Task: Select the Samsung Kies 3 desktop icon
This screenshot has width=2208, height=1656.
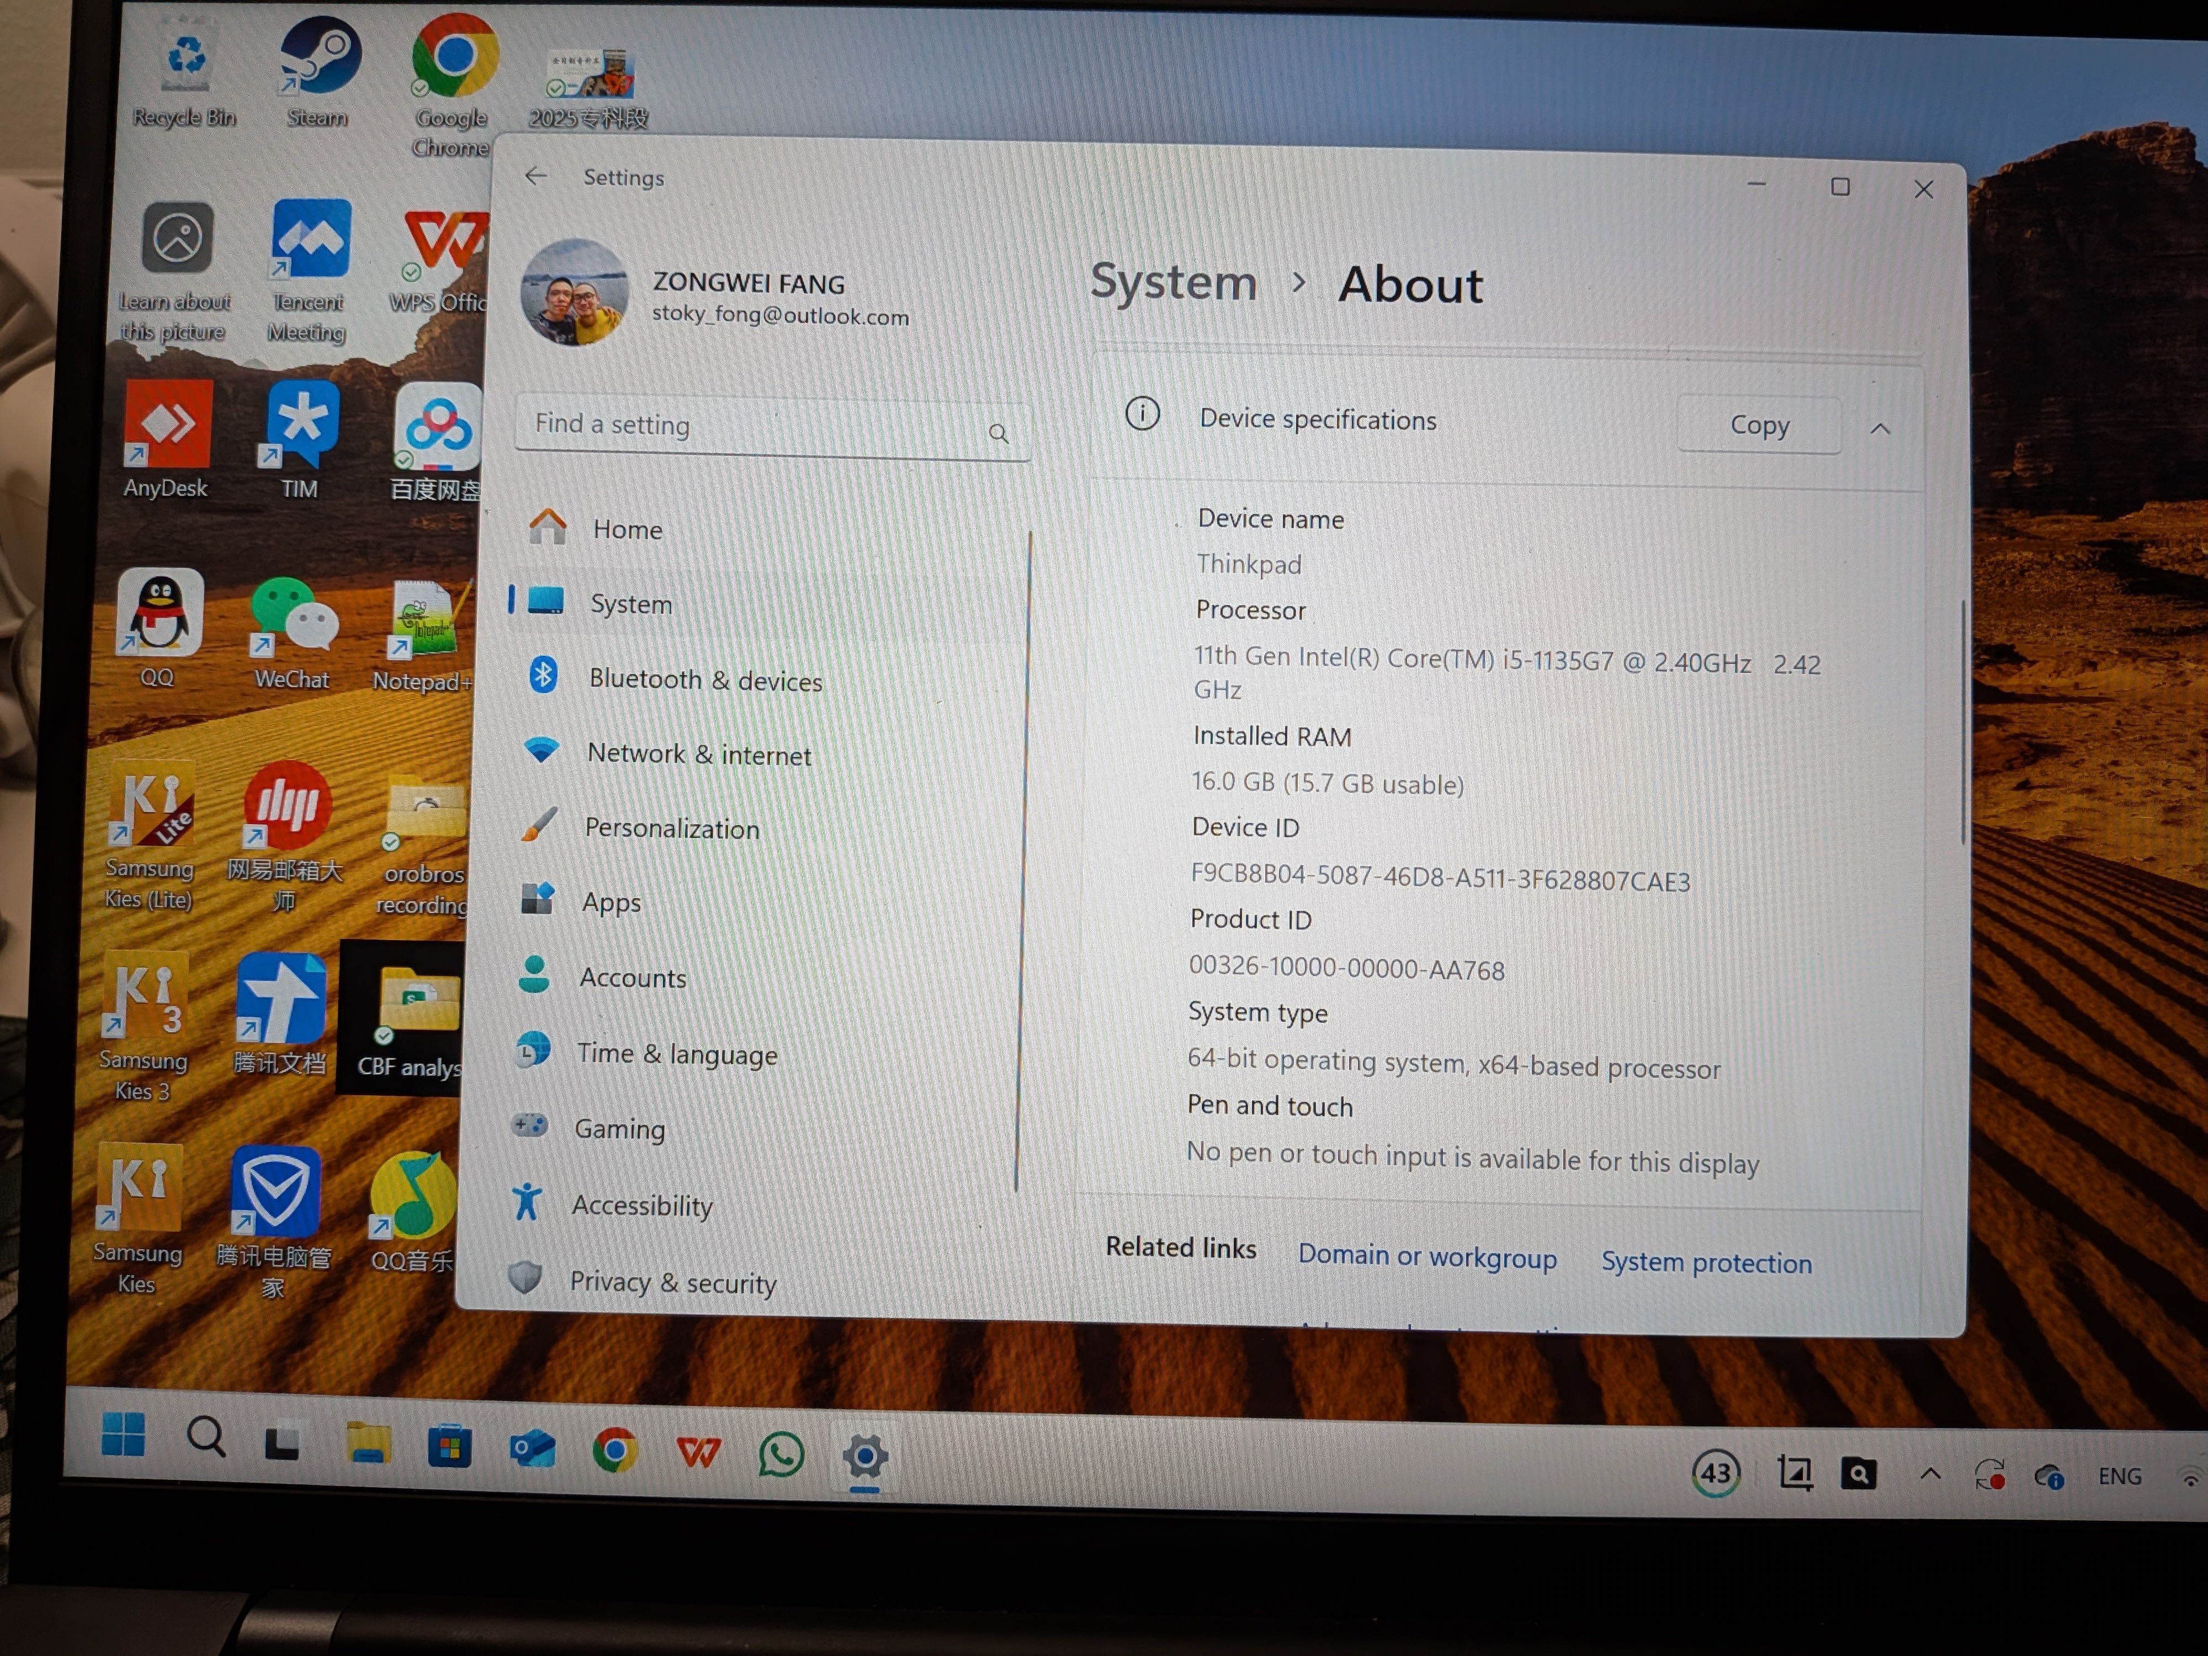Action: (x=144, y=1027)
